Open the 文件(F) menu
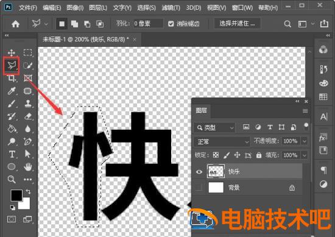This screenshot has width=335, height=237. click(x=28, y=8)
